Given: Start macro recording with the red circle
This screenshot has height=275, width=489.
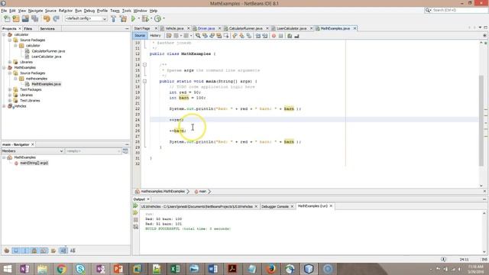Looking at the screenshot, I should coord(274,36).
